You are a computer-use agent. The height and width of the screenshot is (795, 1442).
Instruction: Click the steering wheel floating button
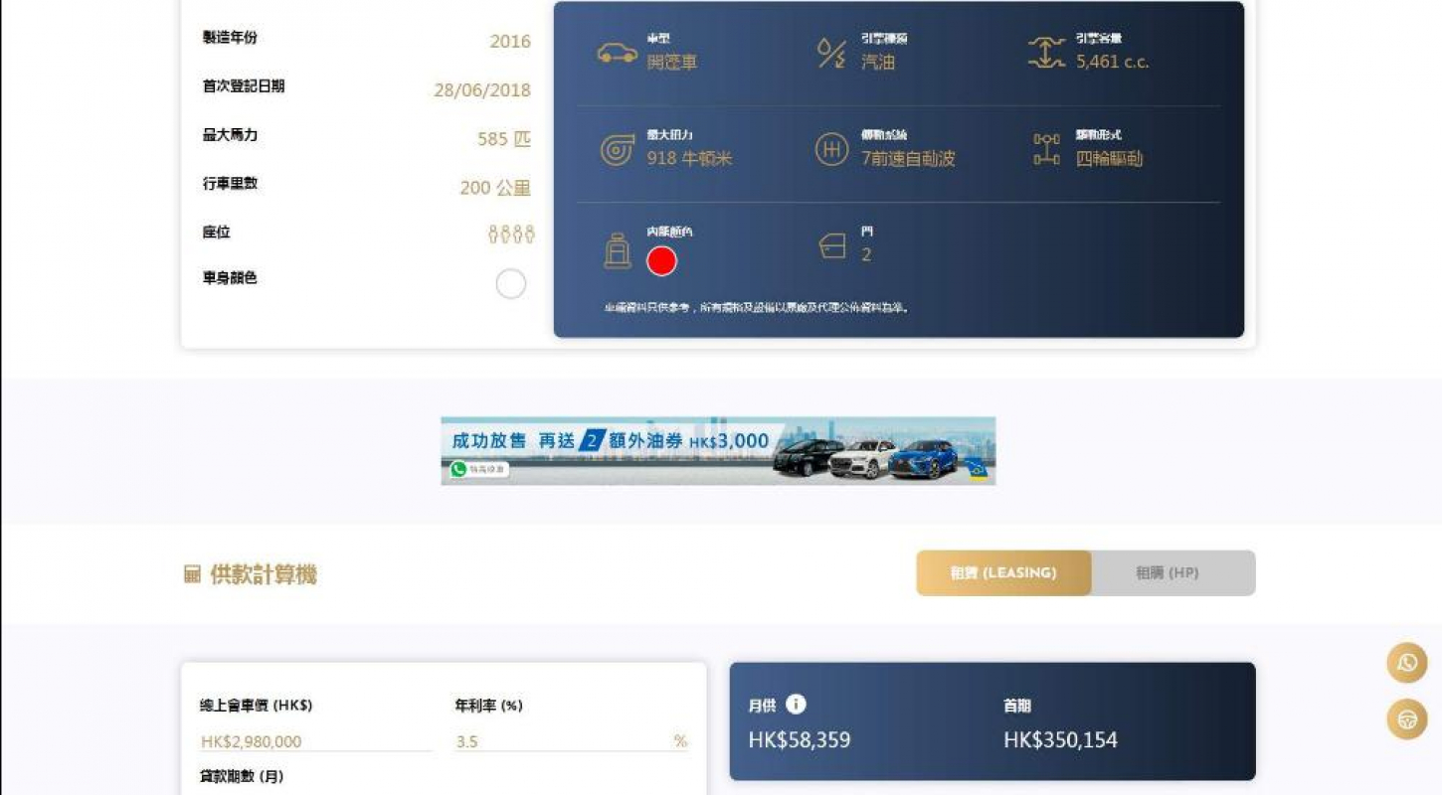pyautogui.click(x=1407, y=719)
